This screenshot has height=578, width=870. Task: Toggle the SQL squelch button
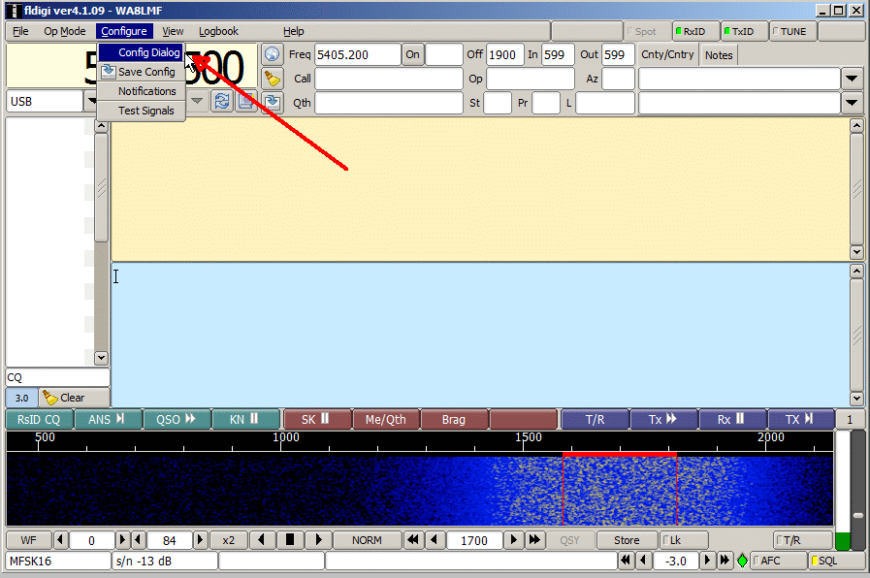click(x=837, y=561)
